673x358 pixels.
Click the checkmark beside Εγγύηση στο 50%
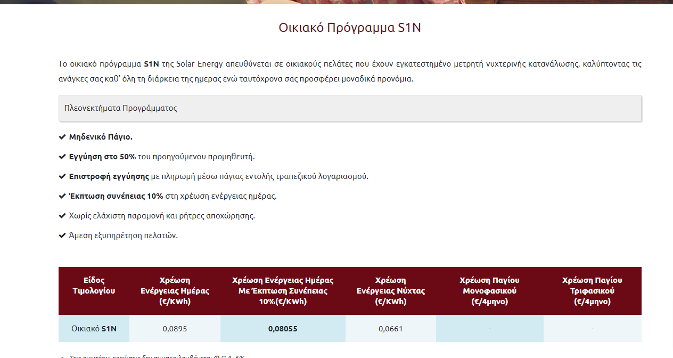coord(62,157)
